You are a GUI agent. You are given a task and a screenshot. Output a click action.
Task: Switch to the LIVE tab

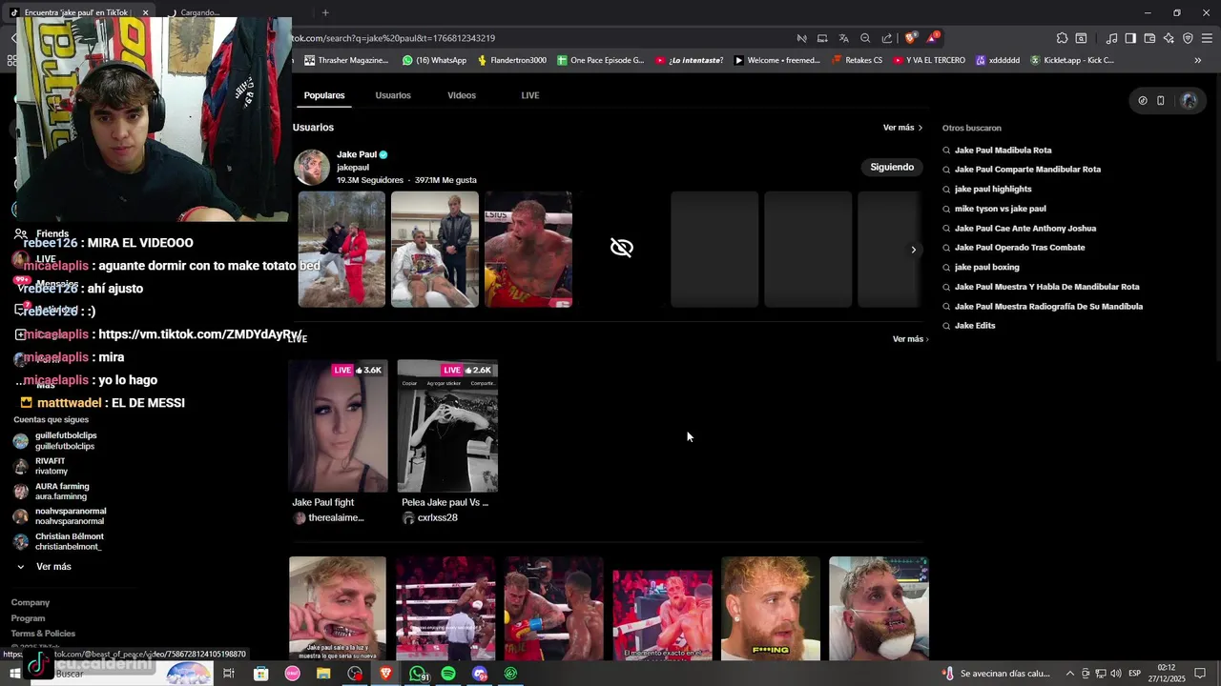(x=530, y=95)
